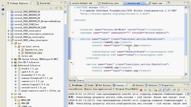
Task: Open the Open Console dropdown arrow
Action: (x=188, y=90)
